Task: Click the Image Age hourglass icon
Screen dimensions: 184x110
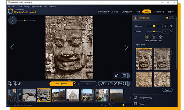Action: [x=136, y=18]
